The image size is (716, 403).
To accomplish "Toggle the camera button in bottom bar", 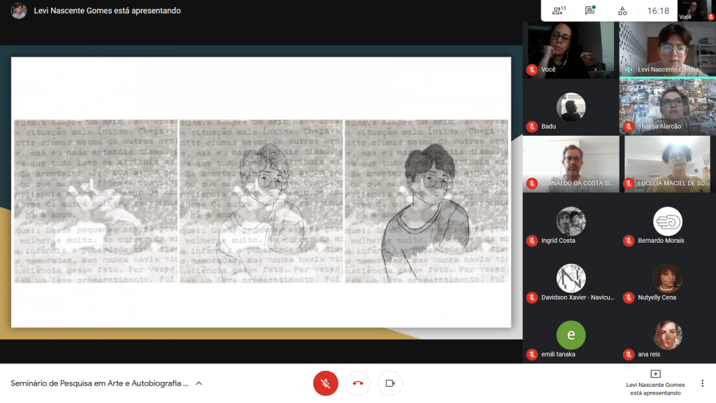I will pos(390,383).
